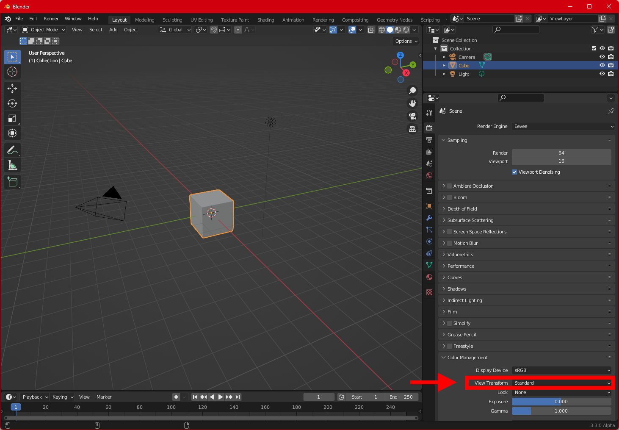The width and height of the screenshot is (619, 430).
Task: Toggle the camera view icon
Action: click(x=412, y=116)
